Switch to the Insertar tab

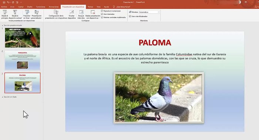point(21,7)
